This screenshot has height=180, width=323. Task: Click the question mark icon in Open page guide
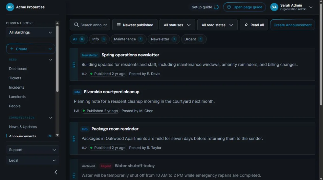tap(229, 7)
